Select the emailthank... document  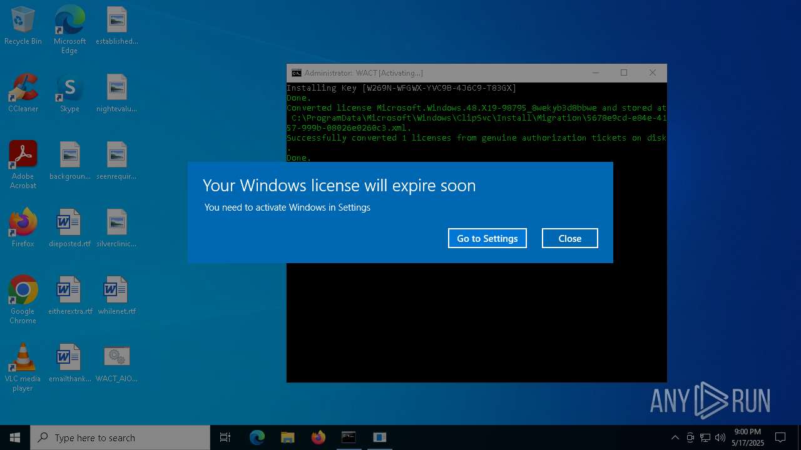[69, 363]
